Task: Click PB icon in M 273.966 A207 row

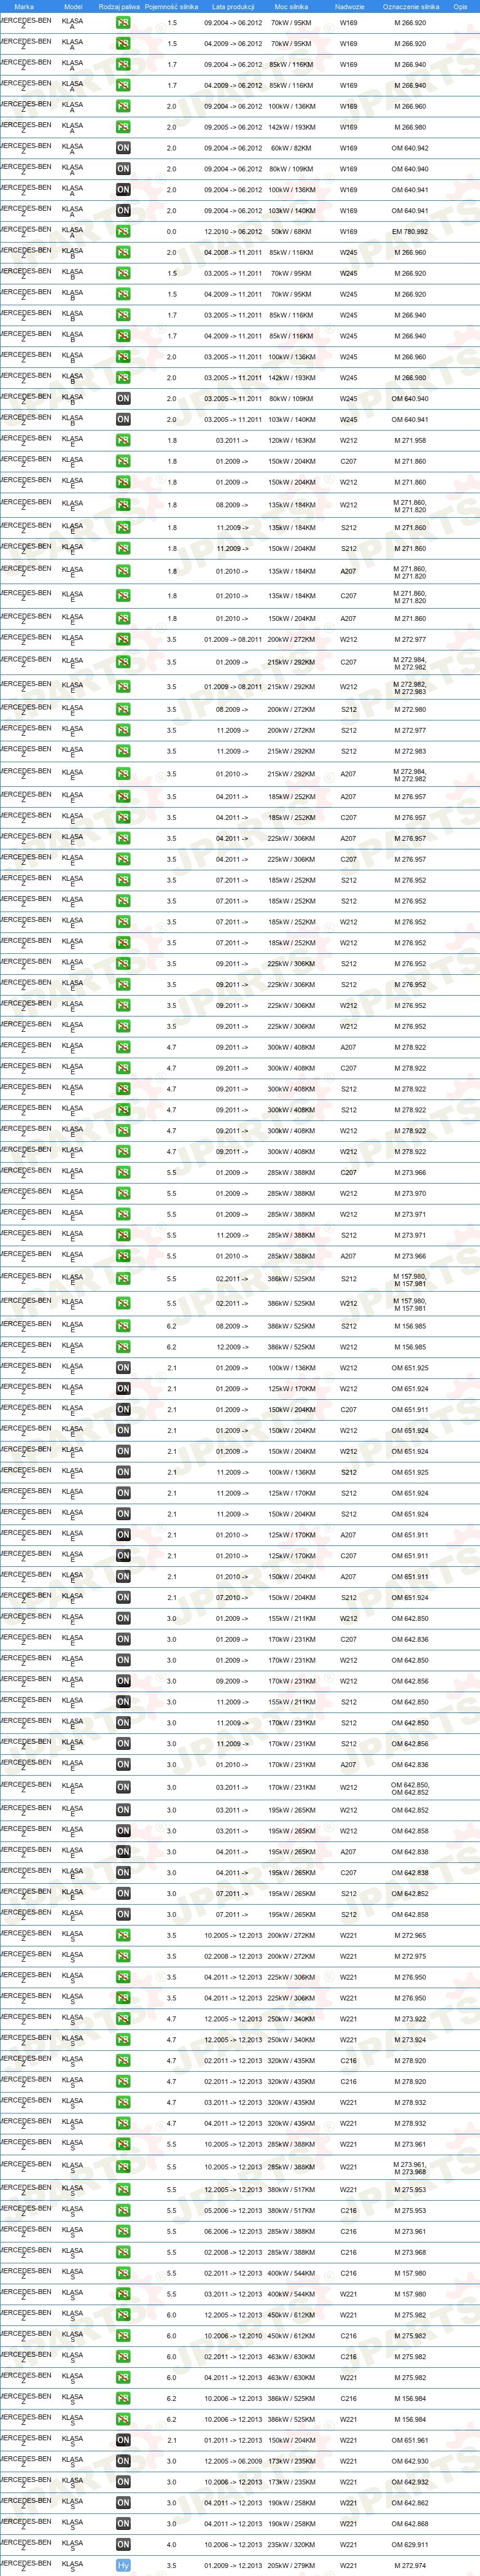Action: [x=123, y=1256]
